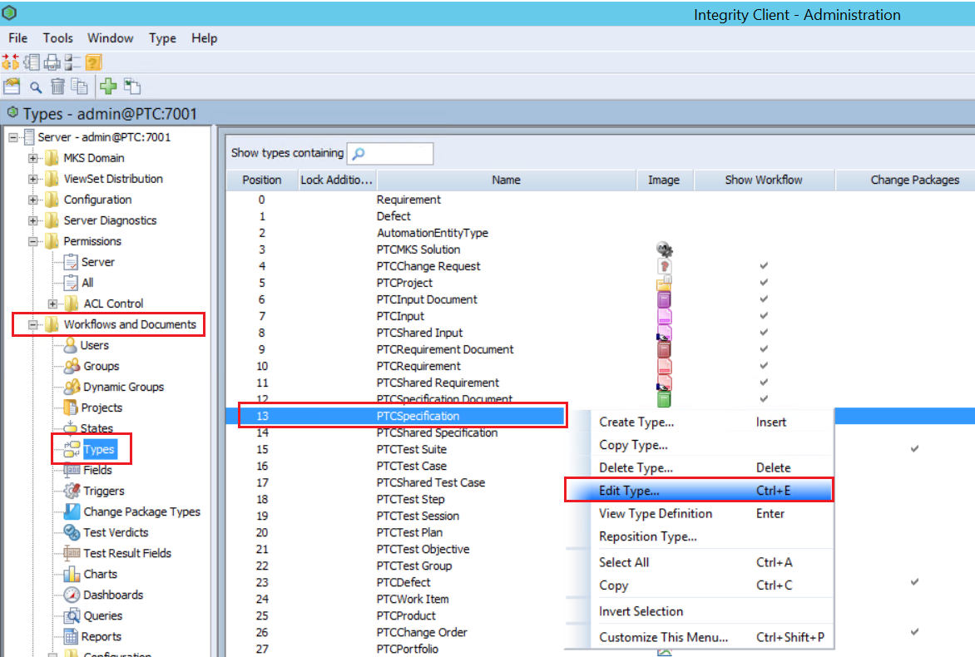Click the trash can delete icon
975x657 pixels.
(57, 86)
